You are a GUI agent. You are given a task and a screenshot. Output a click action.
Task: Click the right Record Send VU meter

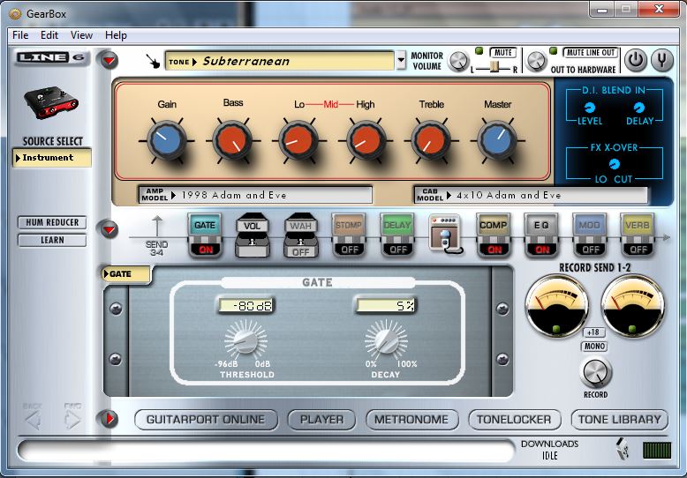click(632, 306)
